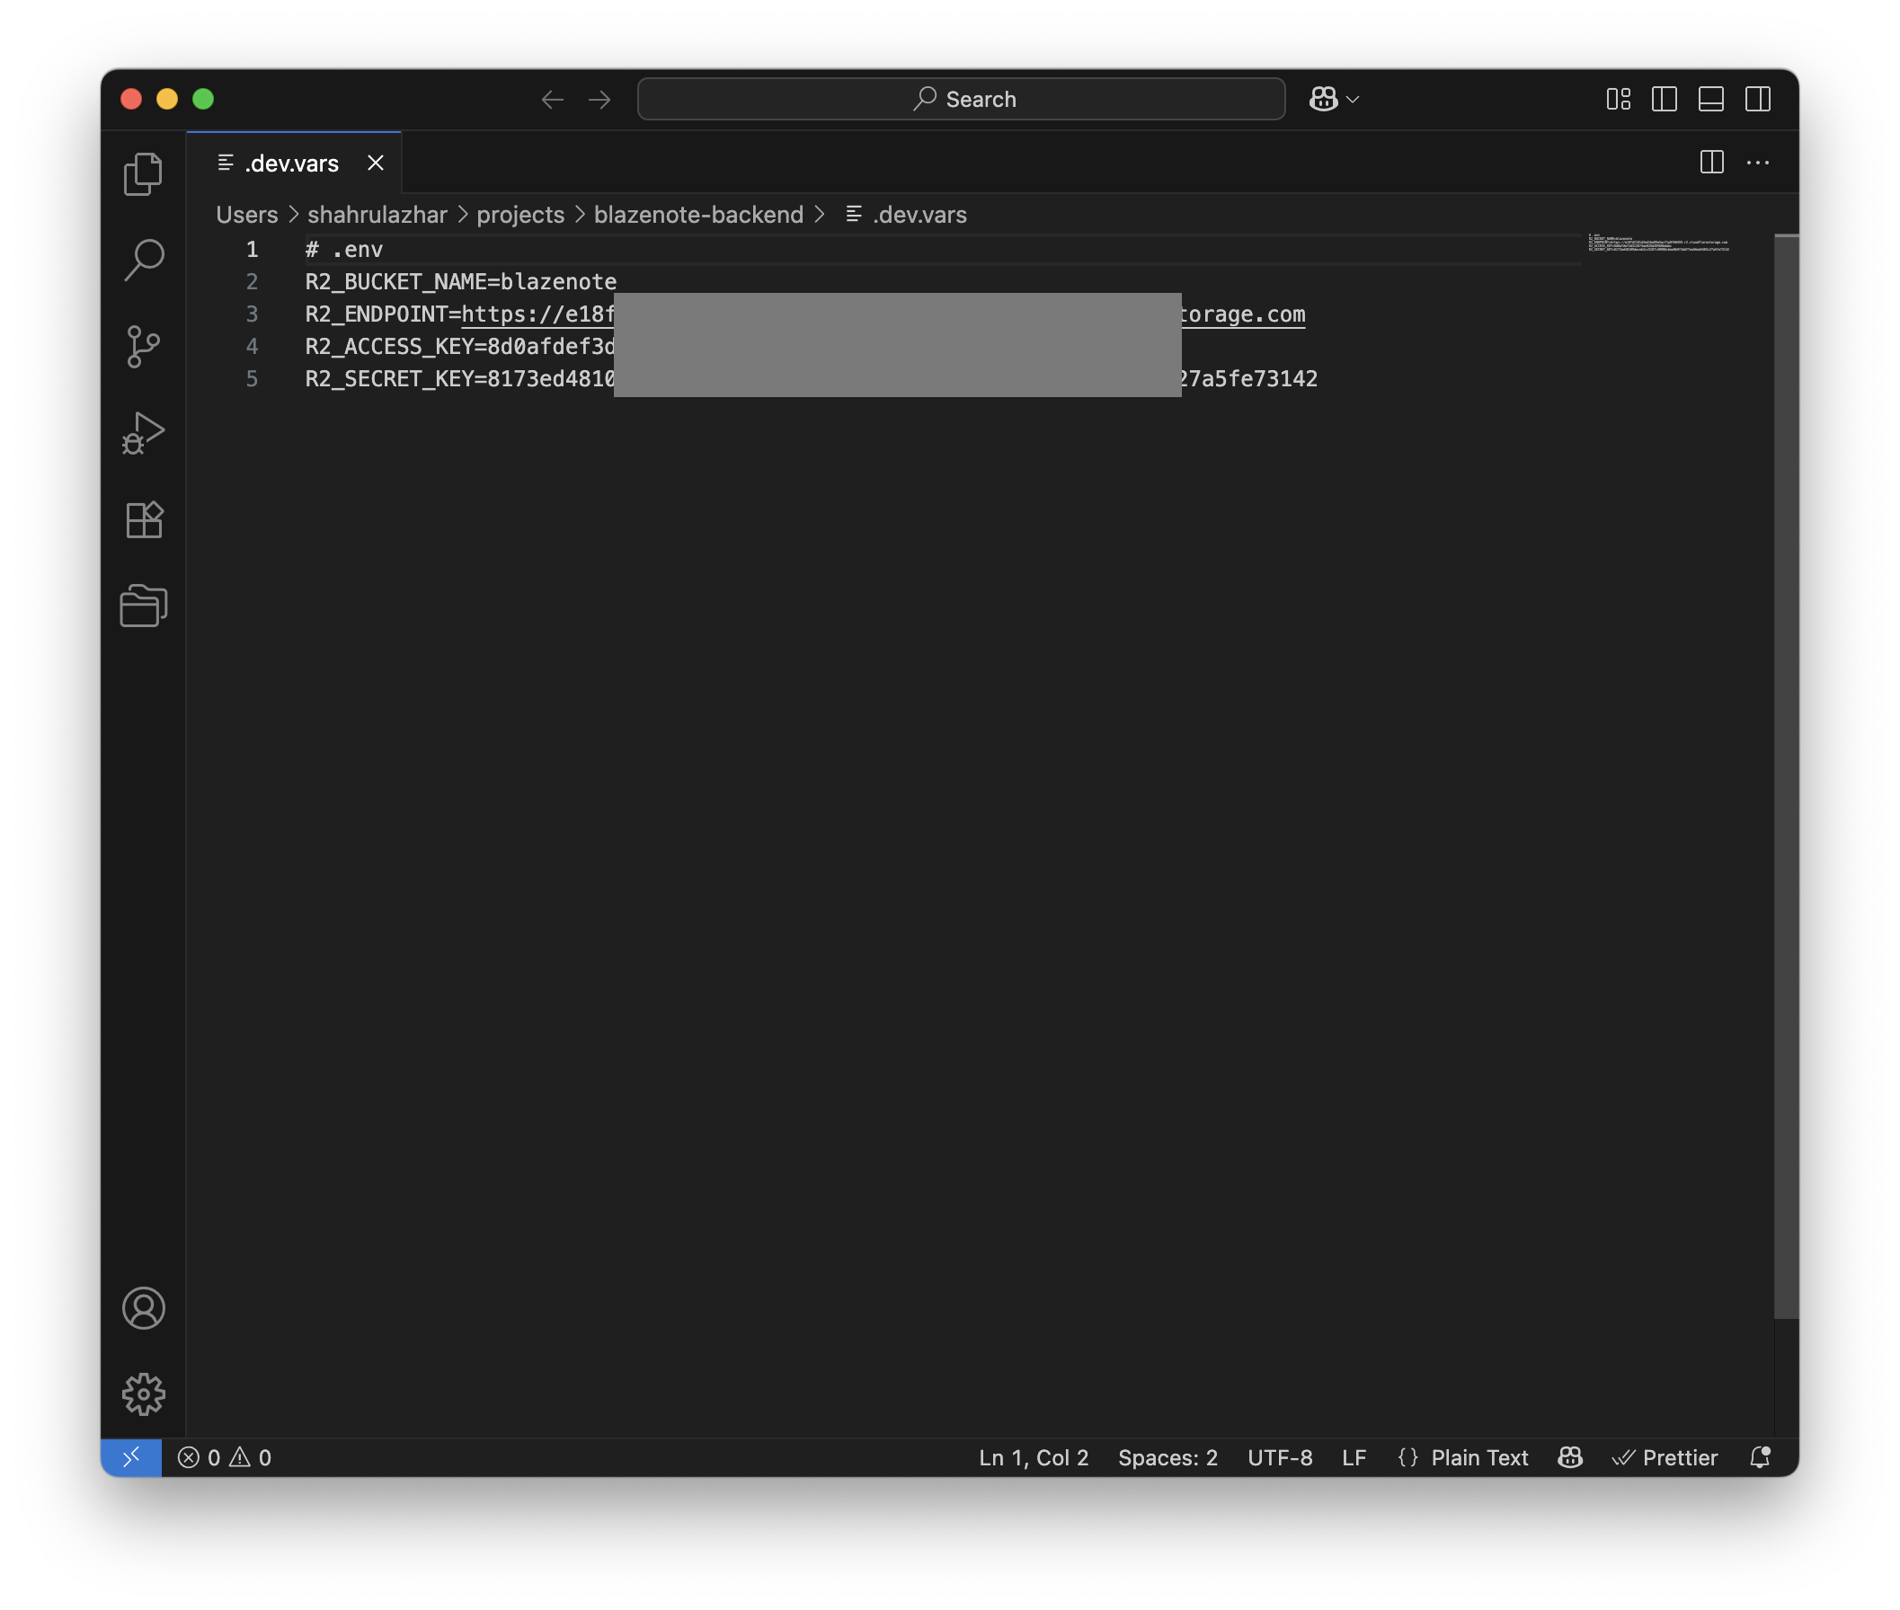Image resolution: width=1900 pixels, height=1610 pixels.
Task: Open the Copilot chat dropdown arrow
Action: tap(1354, 99)
